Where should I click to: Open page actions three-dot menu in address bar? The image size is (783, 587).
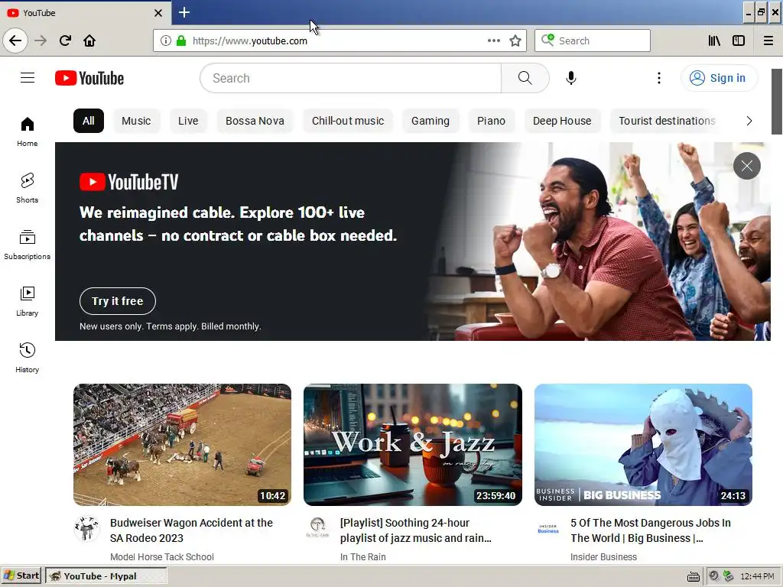coord(493,41)
